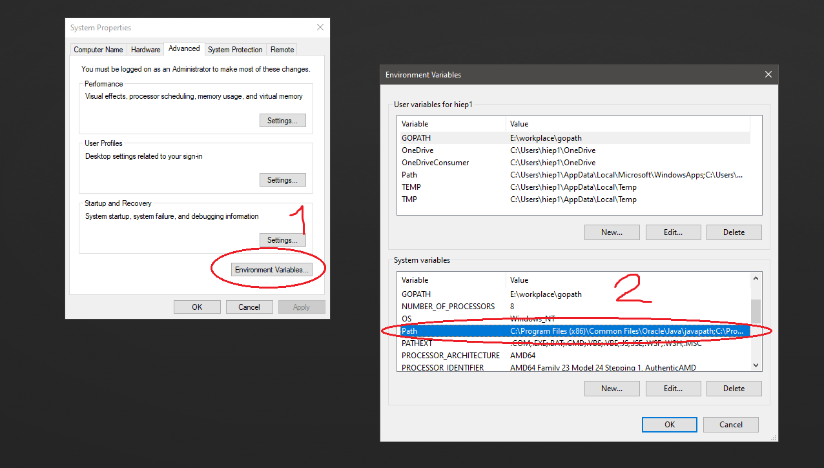Click the user TEMP value path
The height and width of the screenshot is (468, 824).
[573, 187]
